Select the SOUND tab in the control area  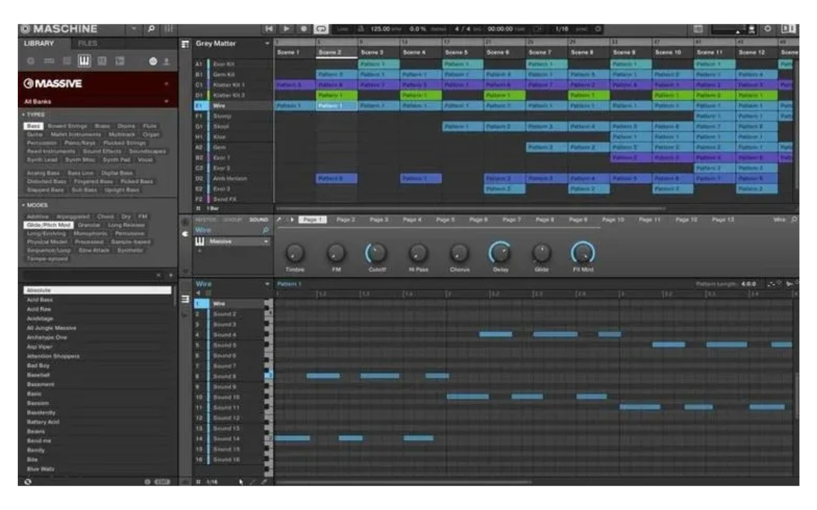tap(259, 219)
